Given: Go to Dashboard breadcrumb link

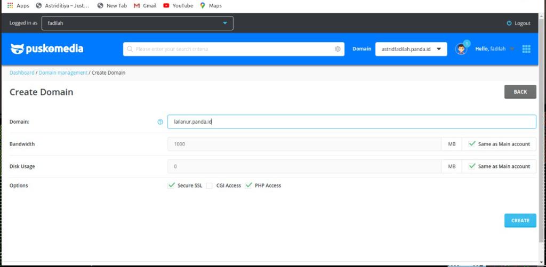Looking at the screenshot, I should pos(22,72).
